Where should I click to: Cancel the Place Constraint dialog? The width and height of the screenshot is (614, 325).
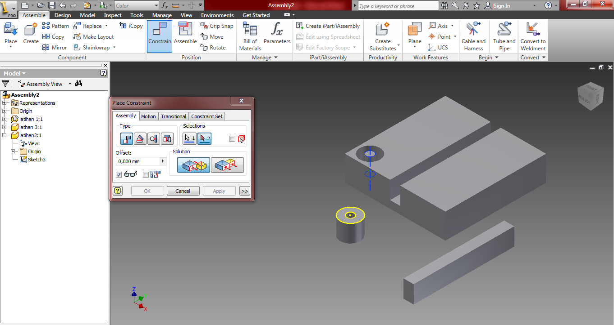pyautogui.click(x=183, y=191)
